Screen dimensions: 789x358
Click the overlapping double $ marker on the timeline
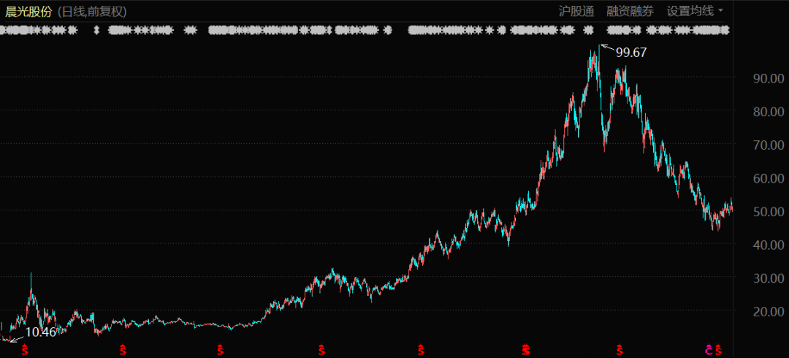(x=526, y=349)
